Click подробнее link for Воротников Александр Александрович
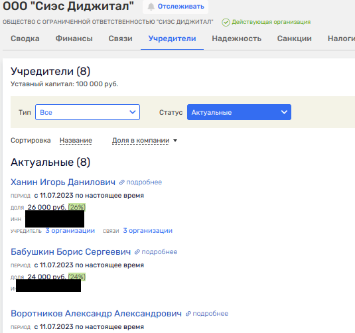This screenshot has height=333, width=355. pyautogui.click(x=210, y=314)
